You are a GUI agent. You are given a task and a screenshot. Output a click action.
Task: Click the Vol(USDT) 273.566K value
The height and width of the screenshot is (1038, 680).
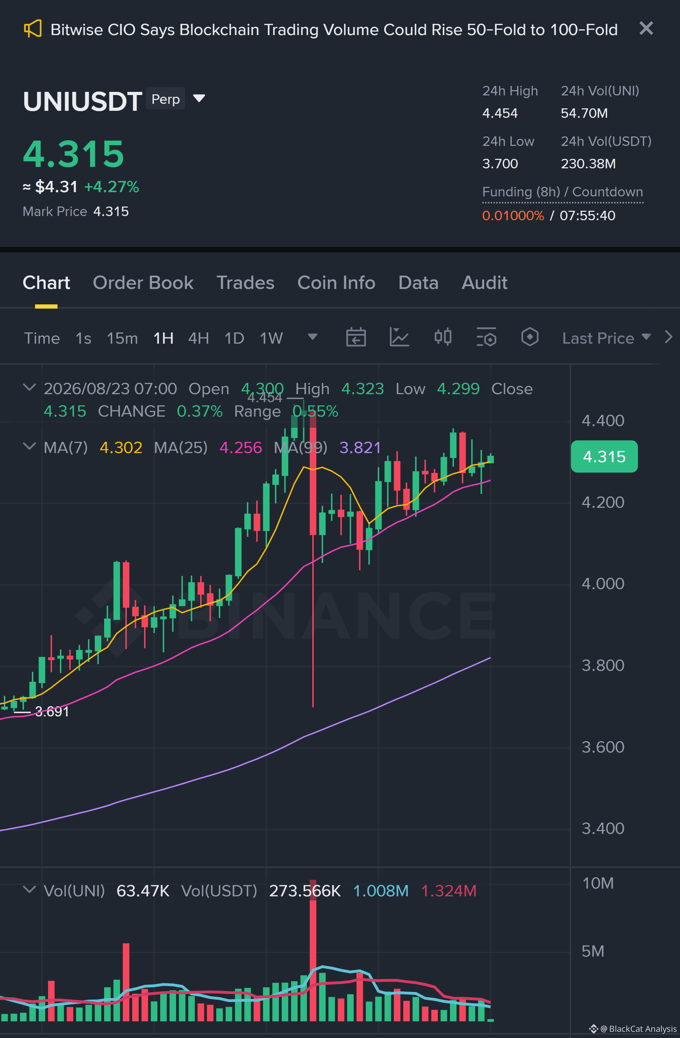point(305,891)
